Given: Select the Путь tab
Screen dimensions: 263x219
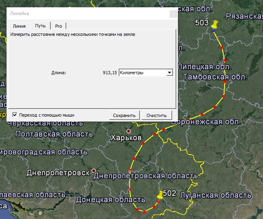Looking at the screenshot, I should [x=40, y=26].
